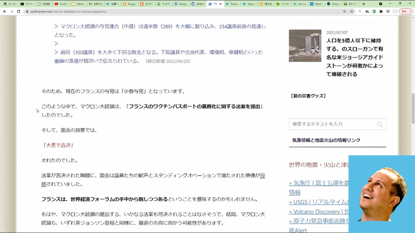Viewport: 415px width, 233px height.
Task: Open the zoom magnifier in address bar
Action: click(x=345, y=11)
